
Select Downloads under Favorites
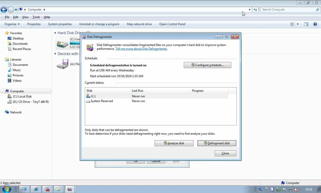pos(20,44)
